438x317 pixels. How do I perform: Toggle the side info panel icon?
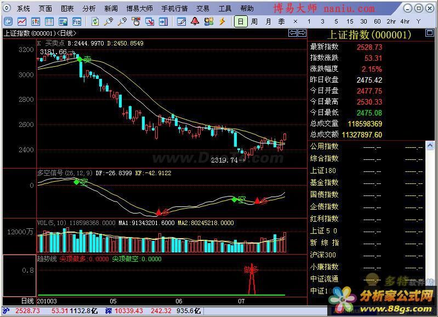(x=163, y=21)
